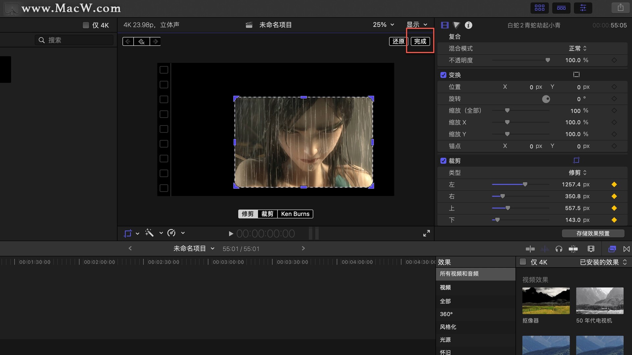Toggle keyframe diamond for 下 crop
Image resolution: width=632 pixels, height=355 pixels.
pos(614,220)
